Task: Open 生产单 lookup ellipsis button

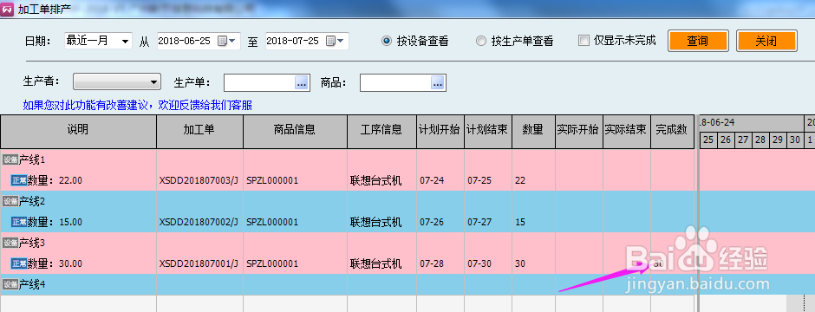Action: click(302, 82)
